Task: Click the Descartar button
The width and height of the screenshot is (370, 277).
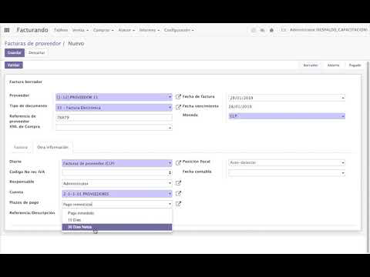Action: (x=36, y=52)
